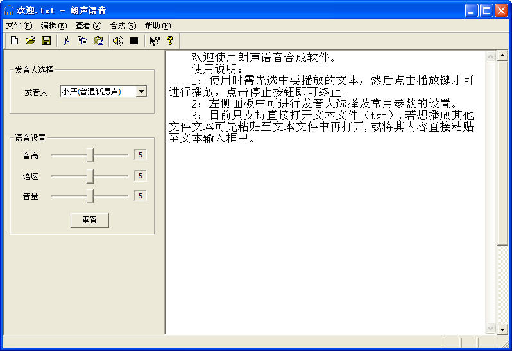This screenshot has width=512, height=351.
Task: Click the line 至文本输入框中
Action: (212, 139)
